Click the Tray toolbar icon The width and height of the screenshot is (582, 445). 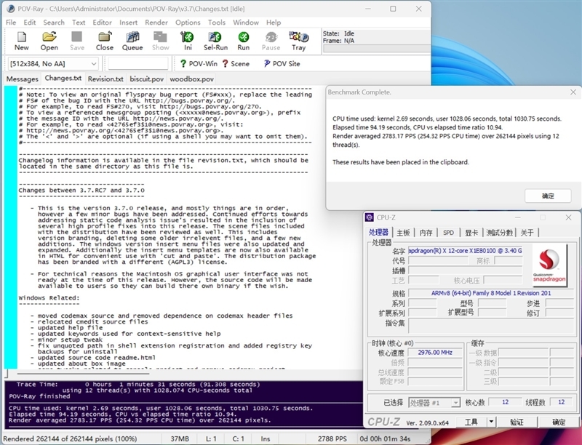(x=298, y=41)
